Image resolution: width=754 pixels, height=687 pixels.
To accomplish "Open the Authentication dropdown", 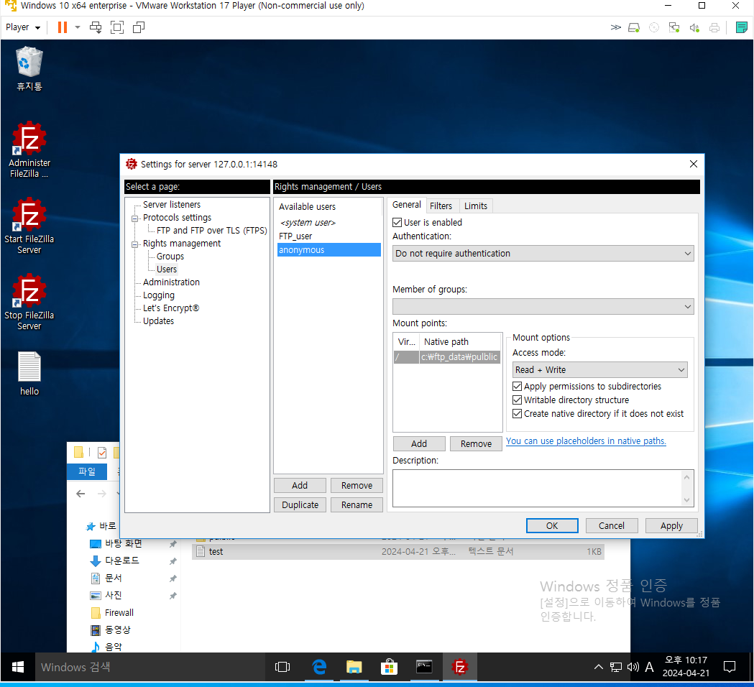I will pyautogui.click(x=543, y=254).
